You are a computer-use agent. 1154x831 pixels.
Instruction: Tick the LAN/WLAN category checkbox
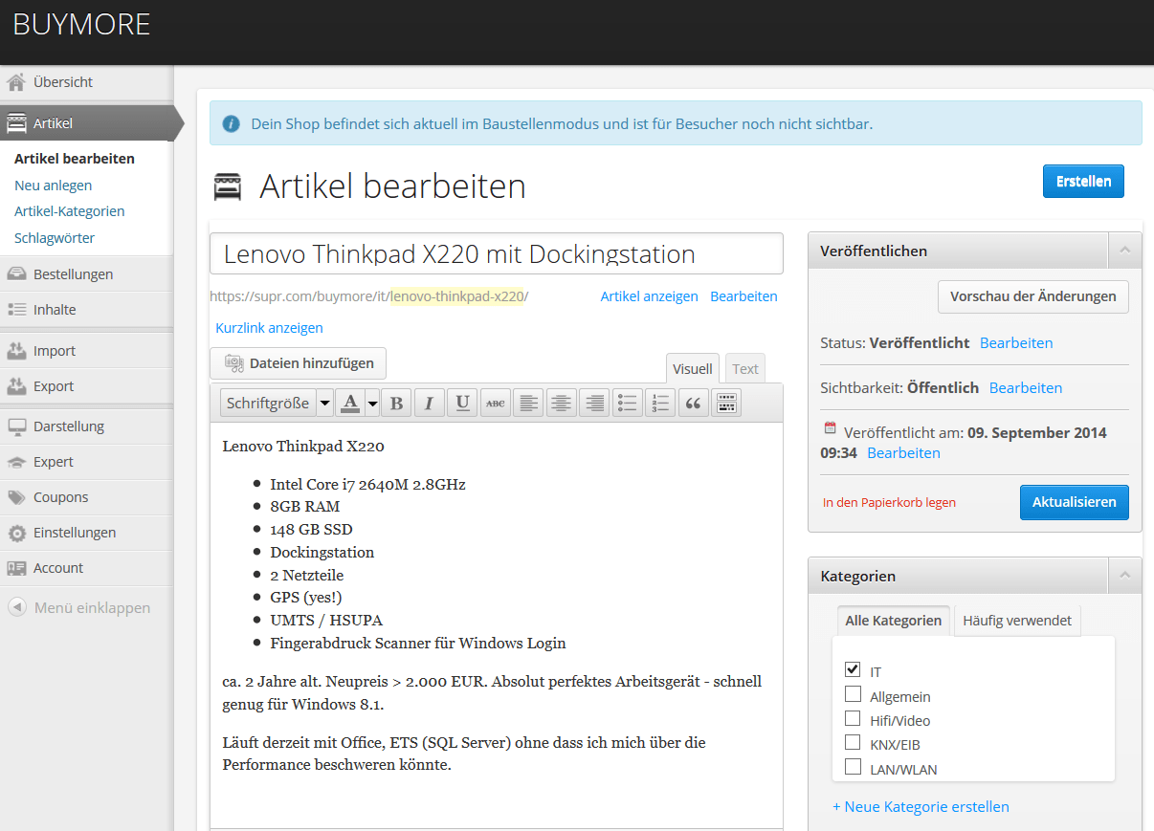pos(853,767)
